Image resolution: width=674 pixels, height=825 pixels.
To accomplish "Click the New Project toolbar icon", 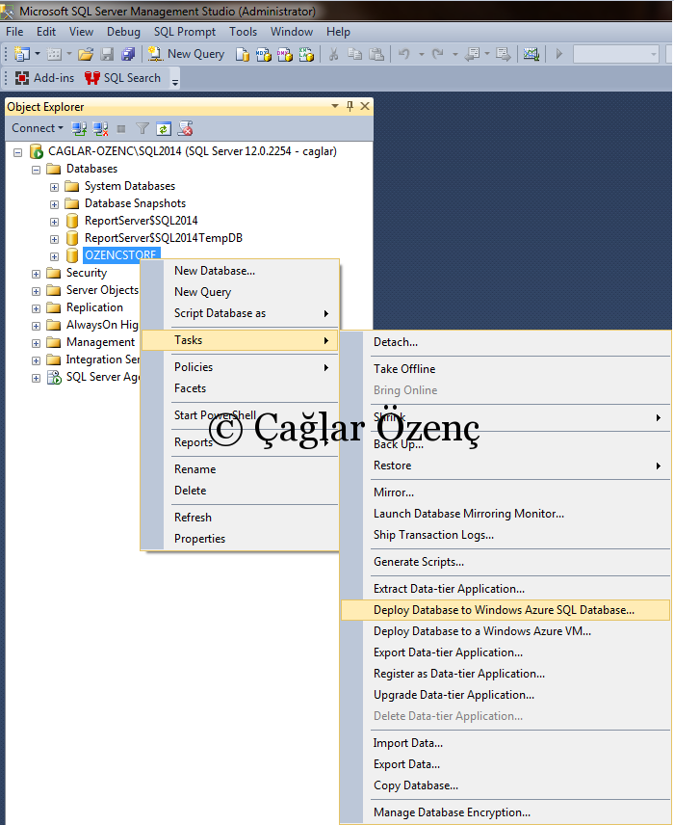I will pyautogui.click(x=22, y=54).
